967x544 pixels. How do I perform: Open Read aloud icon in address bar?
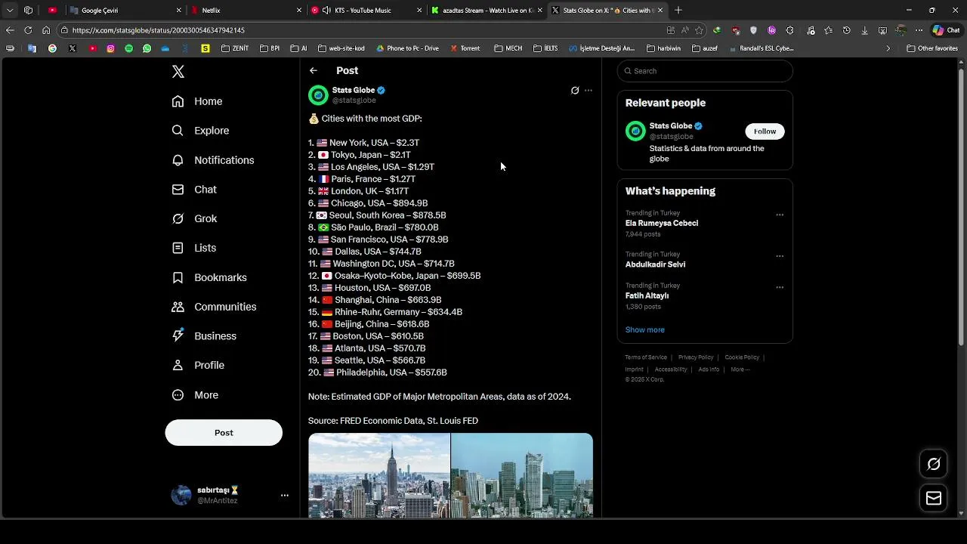[x=684, y=30]
